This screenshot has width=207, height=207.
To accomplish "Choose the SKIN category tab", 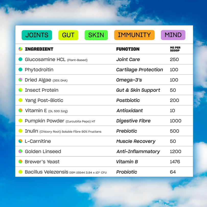I will [96, 35].
